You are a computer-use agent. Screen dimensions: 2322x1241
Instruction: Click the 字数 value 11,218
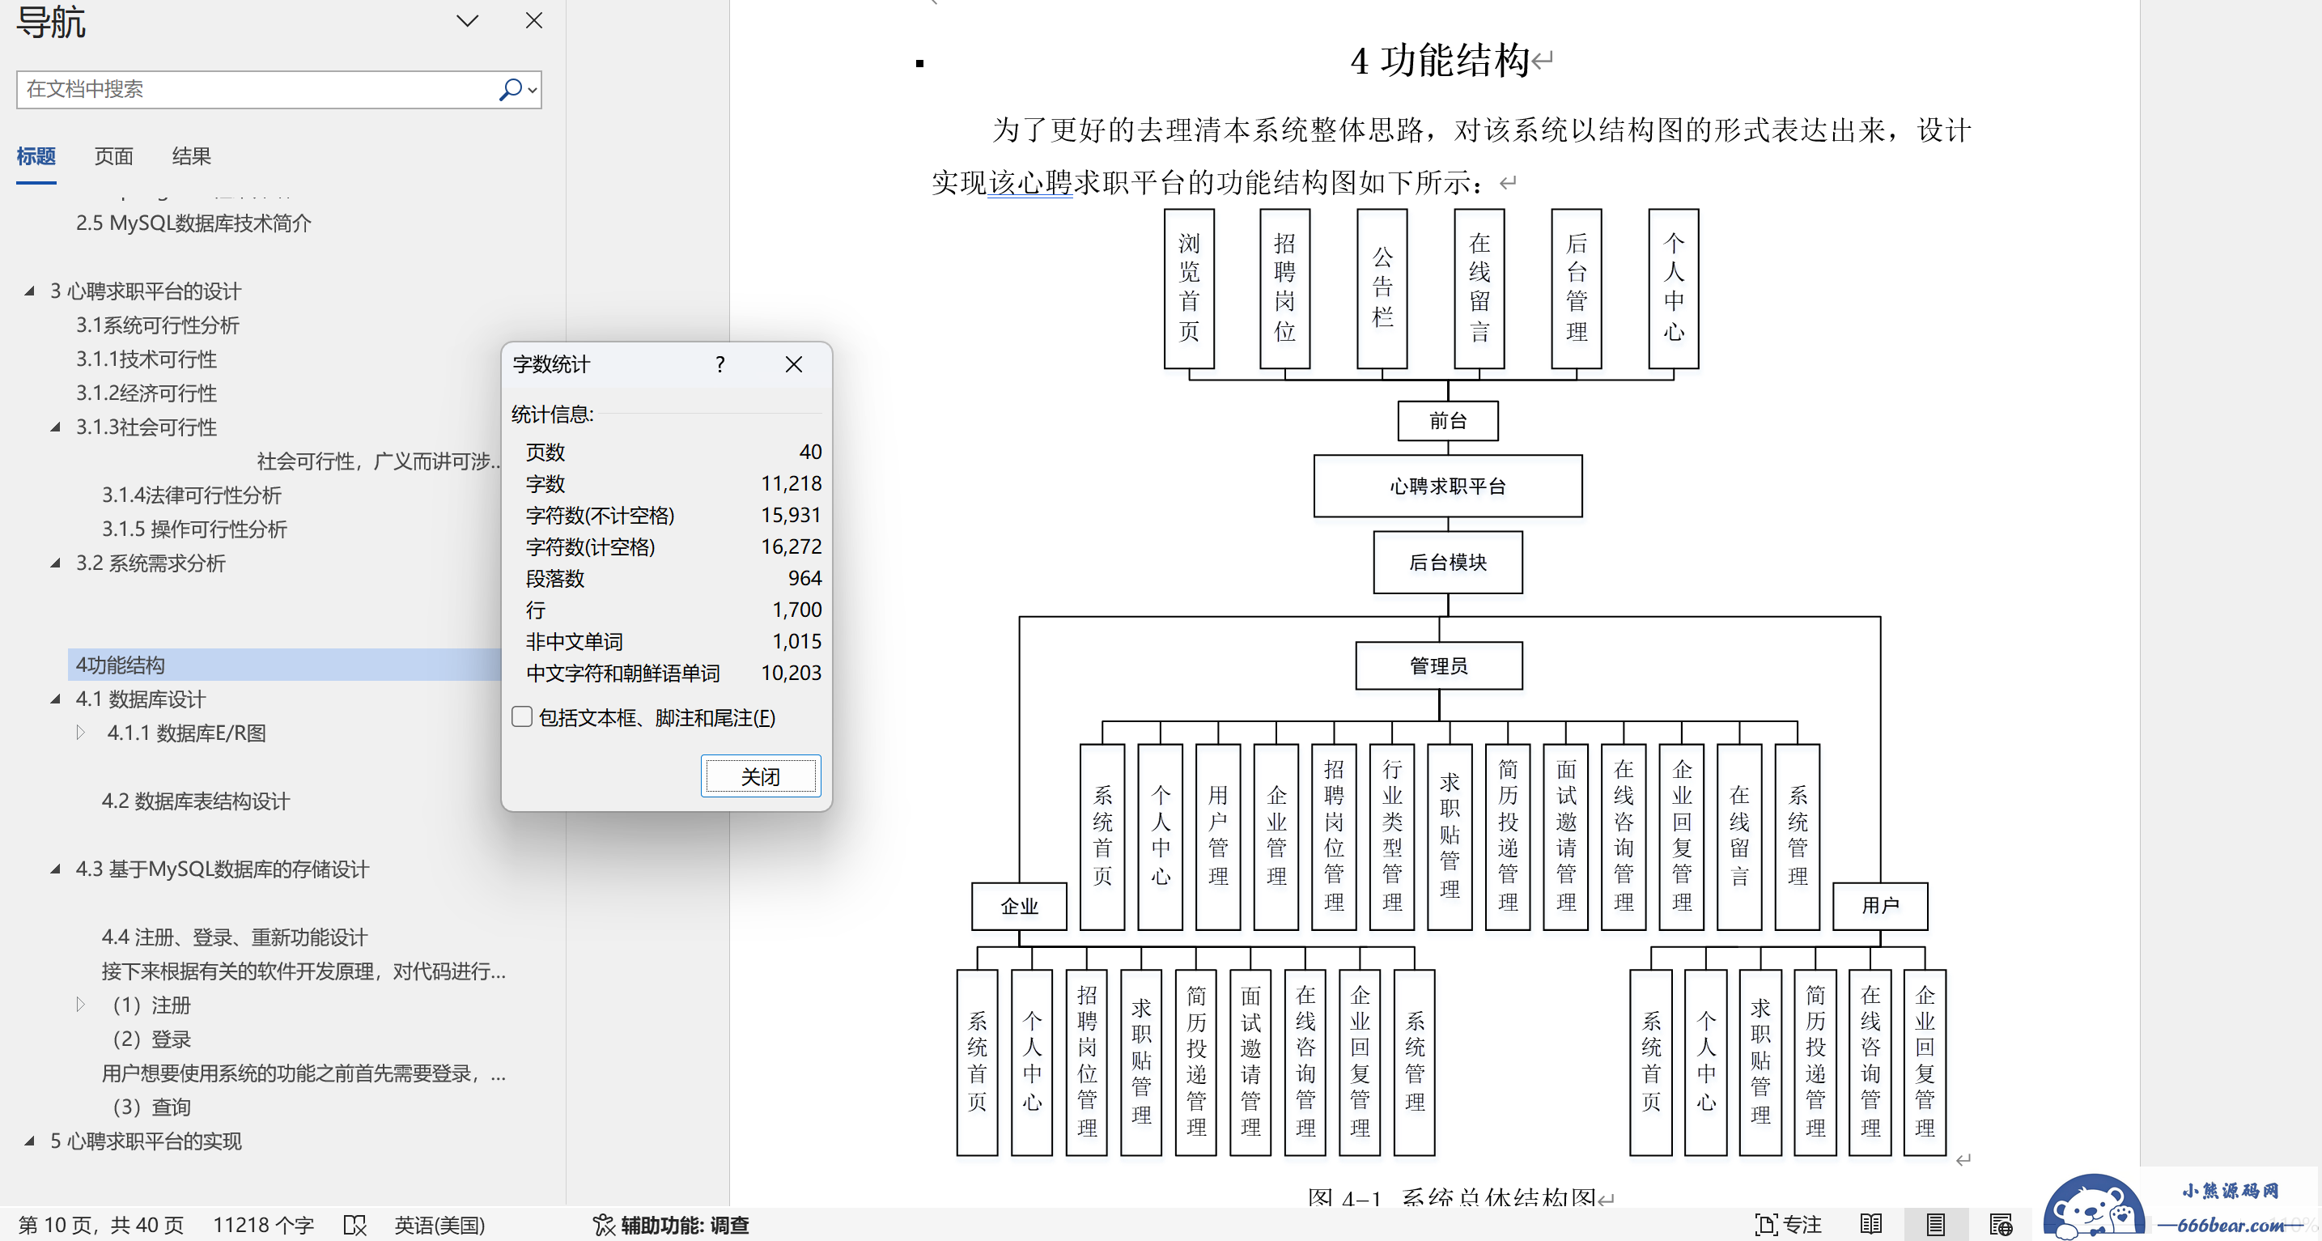[792, 483]
